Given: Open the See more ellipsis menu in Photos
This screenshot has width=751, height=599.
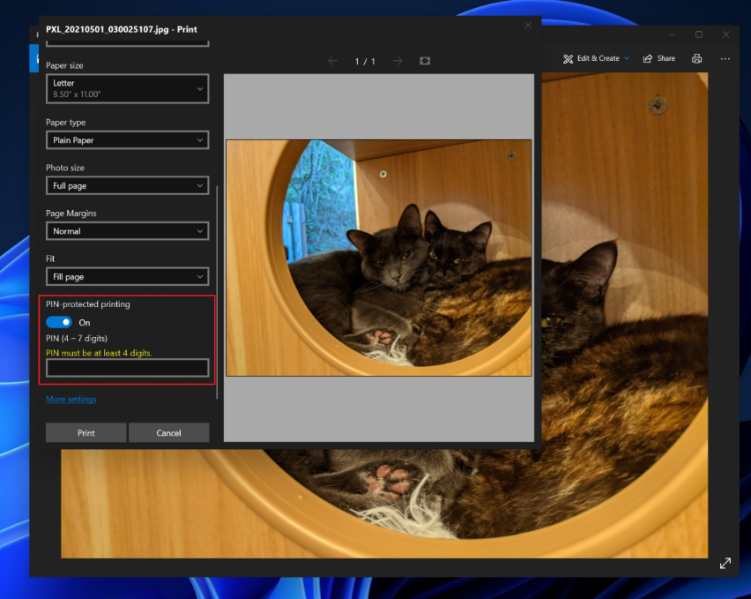Looking at the screenshot, I should pyautogui.click(x=725, y=58).
